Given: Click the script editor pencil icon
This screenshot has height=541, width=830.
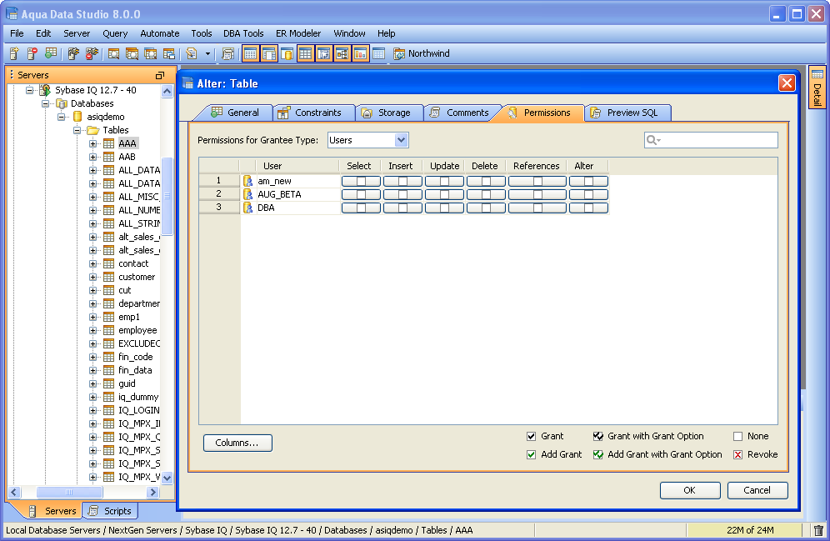Looking at the screenshot, I should tap(192, 53).
